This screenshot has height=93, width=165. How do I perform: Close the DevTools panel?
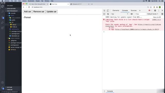coord(162,11)
